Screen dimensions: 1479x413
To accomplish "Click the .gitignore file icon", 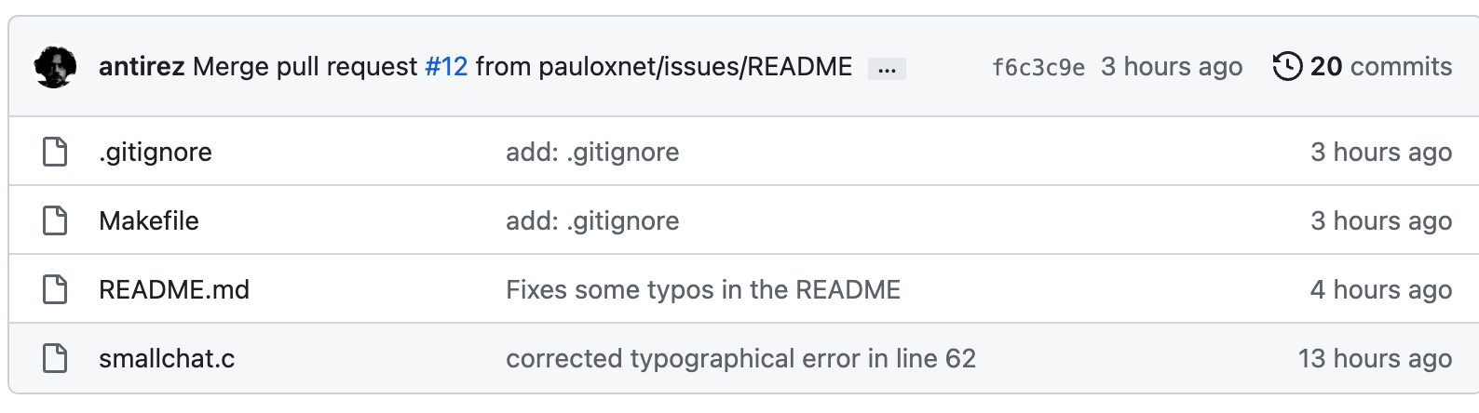I will coord(56,152).
